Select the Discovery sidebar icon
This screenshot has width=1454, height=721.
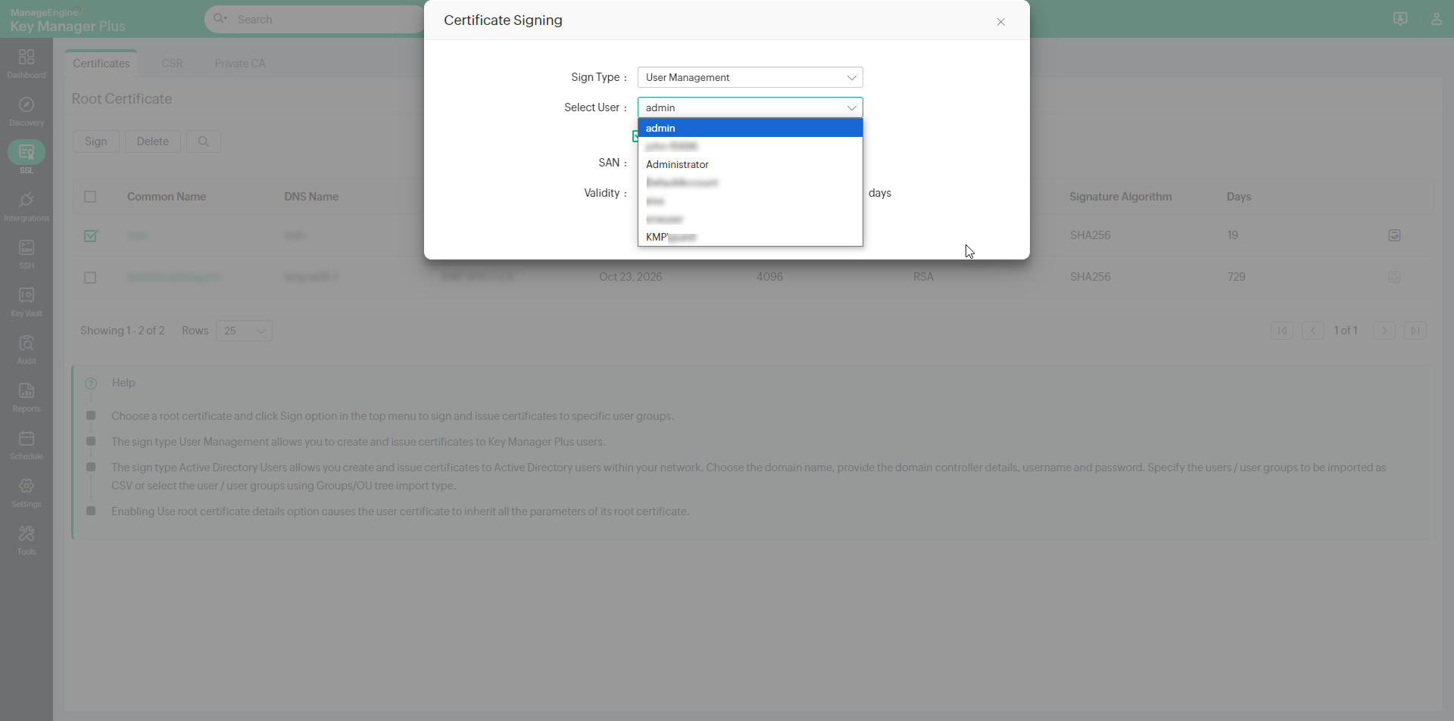pos(27,110)
